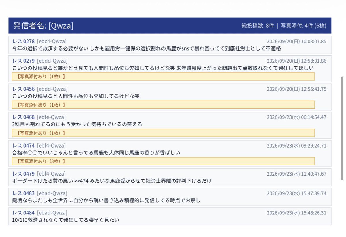Click timestamp 2026/09/23(水) 15:48:26.31
The width and height of the screenshot is (346, 237).
click(x=296, y=213)
